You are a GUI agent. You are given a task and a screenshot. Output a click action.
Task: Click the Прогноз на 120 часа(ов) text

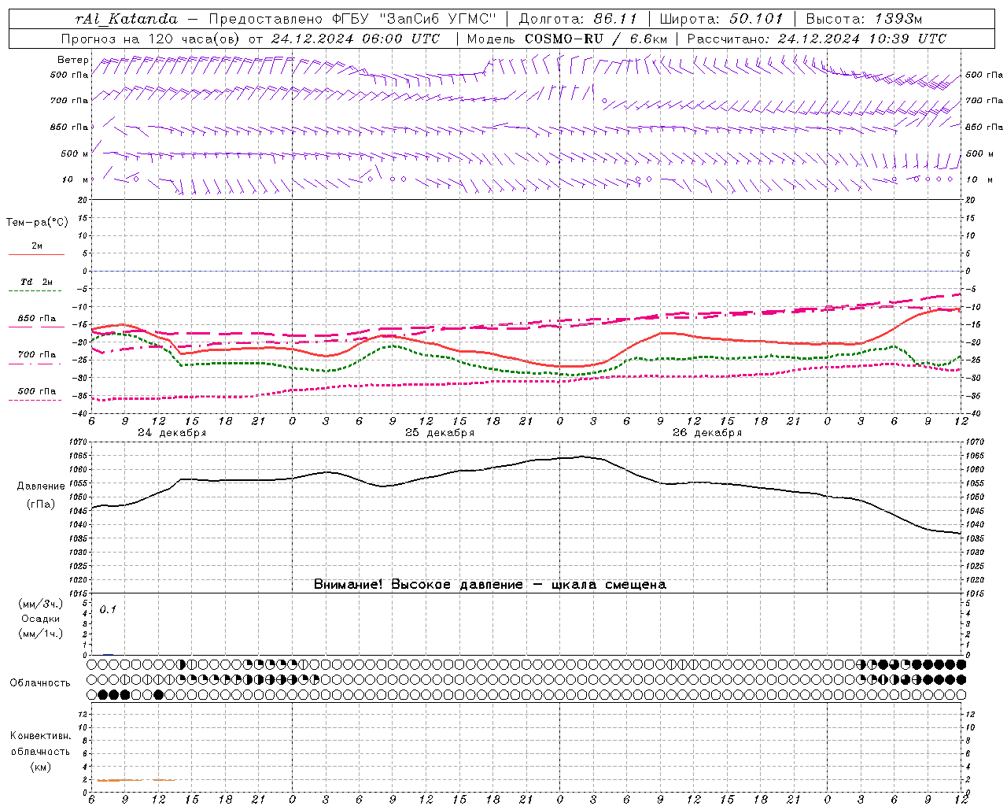pos(151,39)
